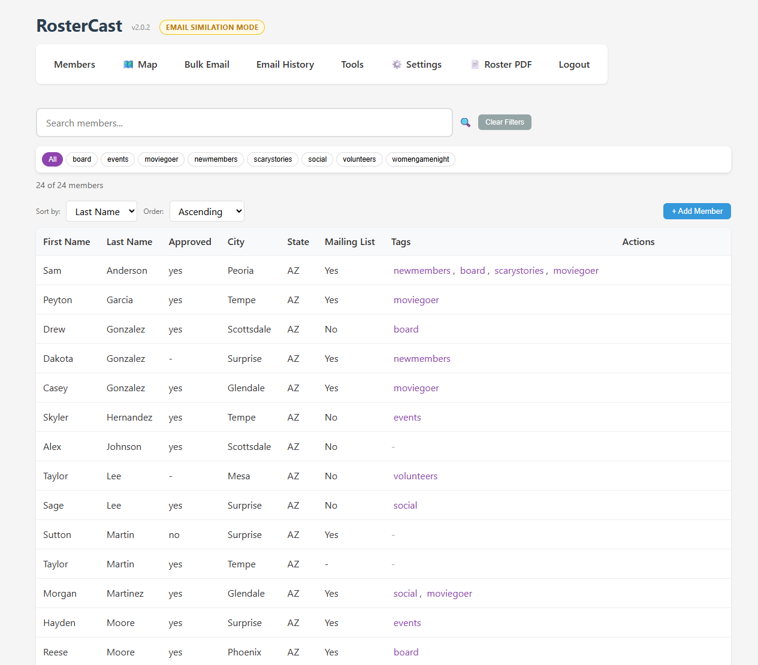
Task: Click the board tag in Sam Anderson's row
Action: [473, 271]
